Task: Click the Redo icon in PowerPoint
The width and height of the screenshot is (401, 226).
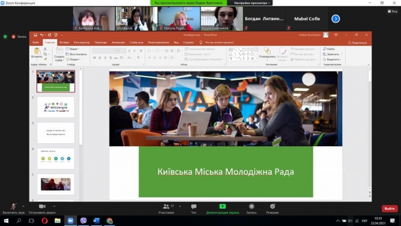Action: pyautogui.click(x=49, y=35)
